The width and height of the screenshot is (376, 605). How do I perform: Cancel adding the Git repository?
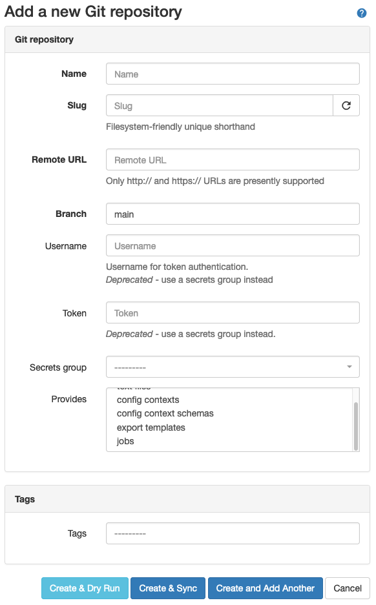click(x=347, y=588)
